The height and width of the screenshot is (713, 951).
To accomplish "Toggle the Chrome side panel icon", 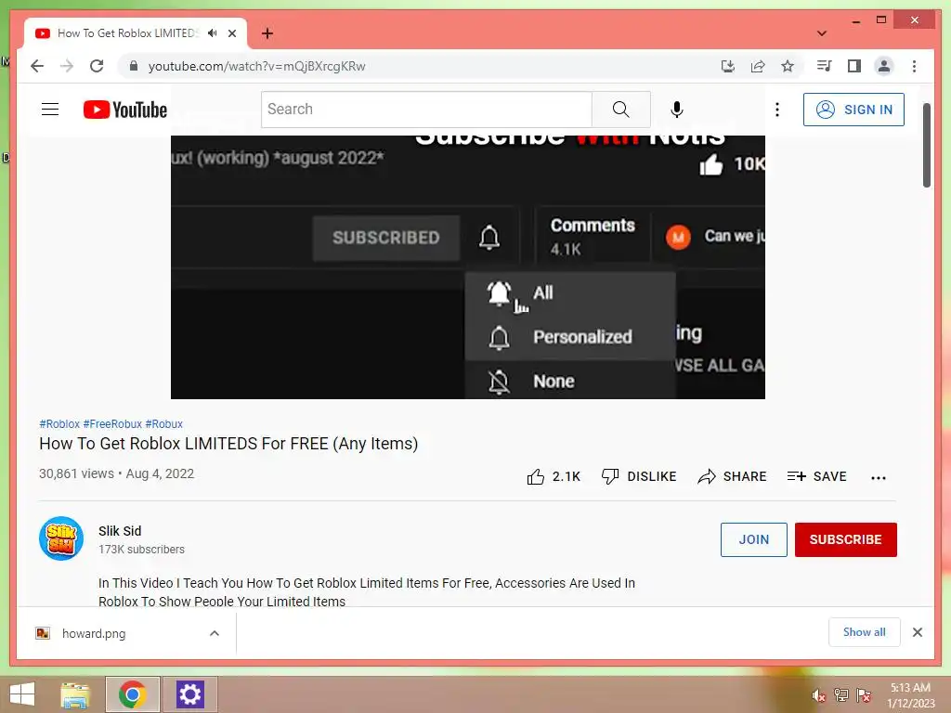I will coord(854,66).
